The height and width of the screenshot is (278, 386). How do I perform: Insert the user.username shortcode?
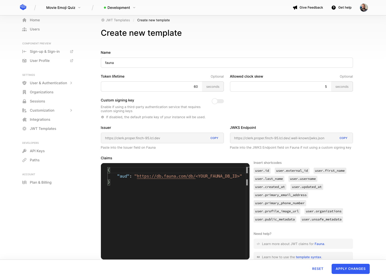[x=303, y=179]
